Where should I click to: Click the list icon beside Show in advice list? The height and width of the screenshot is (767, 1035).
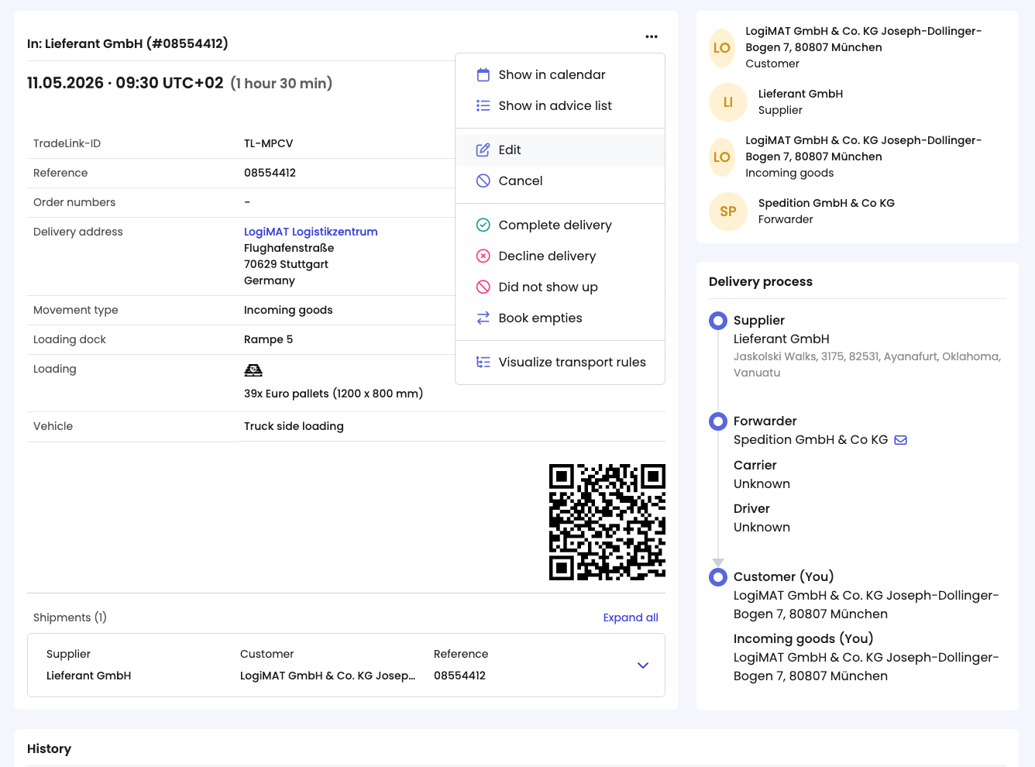point(483,106)
